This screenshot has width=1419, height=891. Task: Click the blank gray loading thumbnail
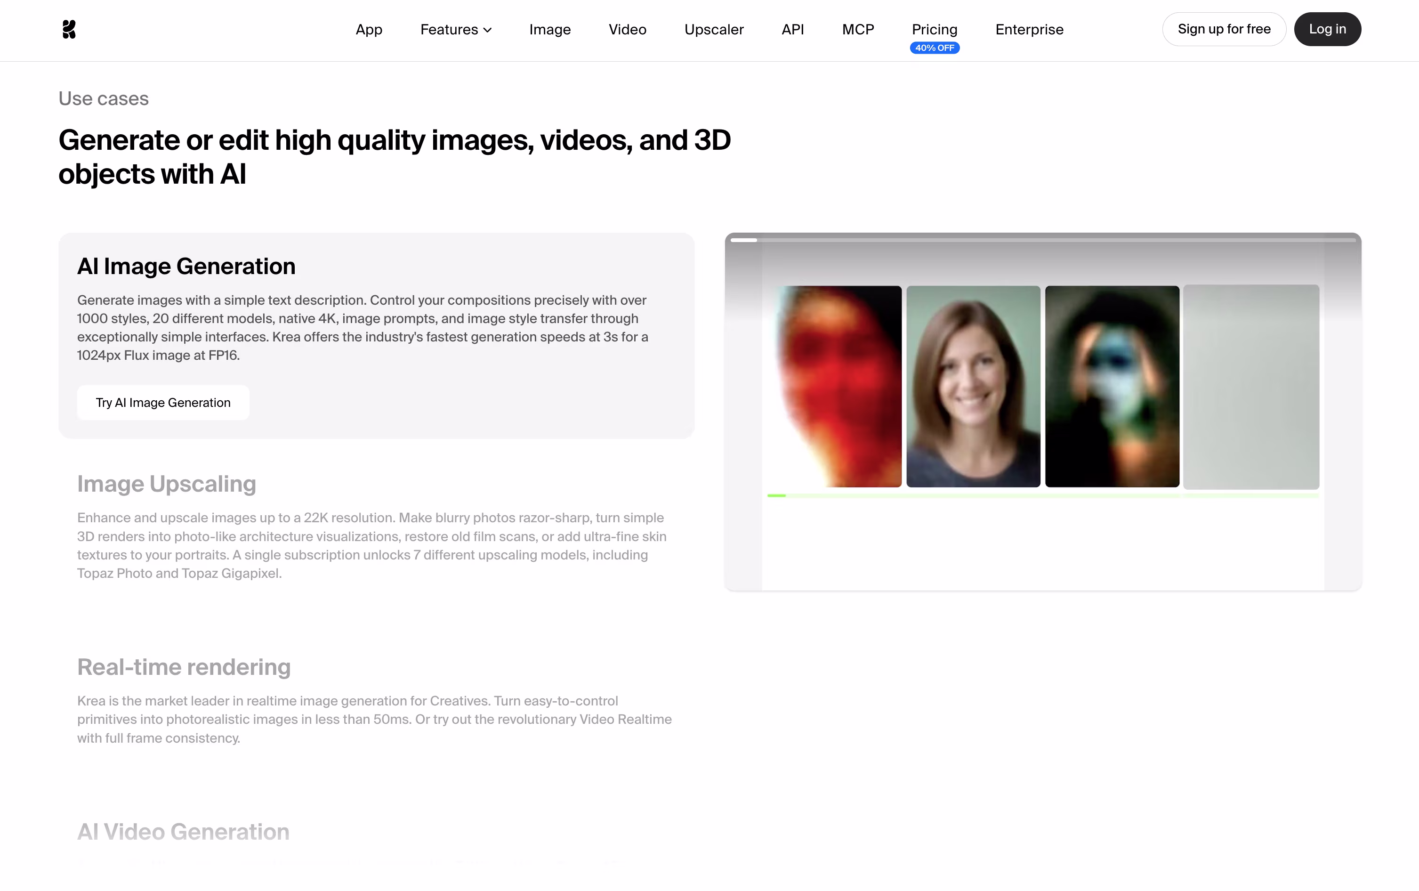click(x=1251, y=387)
